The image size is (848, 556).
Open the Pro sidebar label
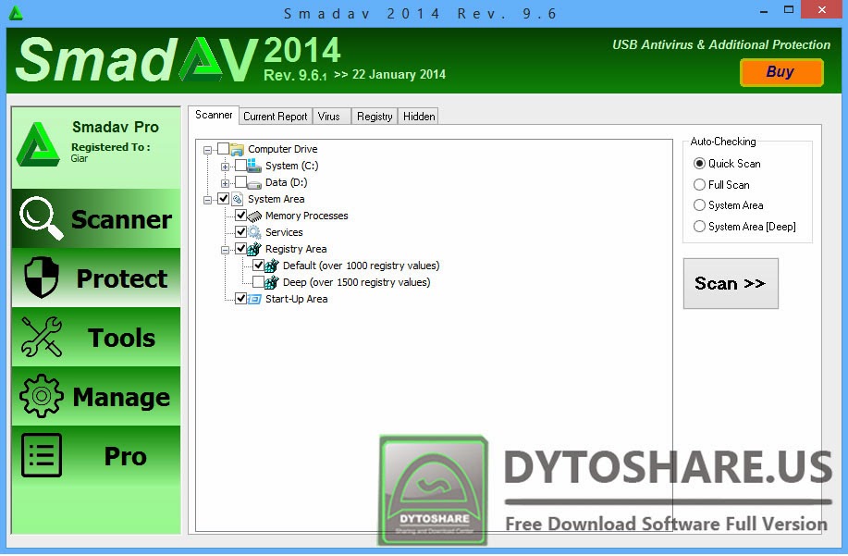click(x=125, y=456)
